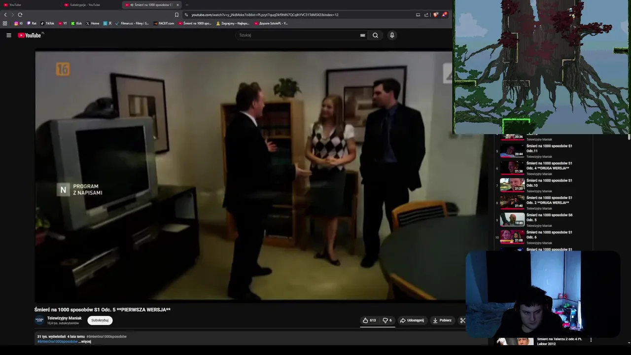Go forward with the browser forward arrow
The image size is (631, 355).
[x=13, y=15]
